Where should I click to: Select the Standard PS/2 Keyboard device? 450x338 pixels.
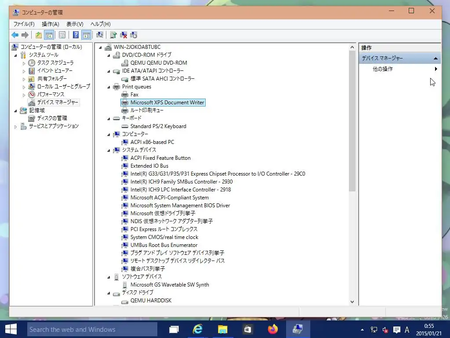pos(158,126)
